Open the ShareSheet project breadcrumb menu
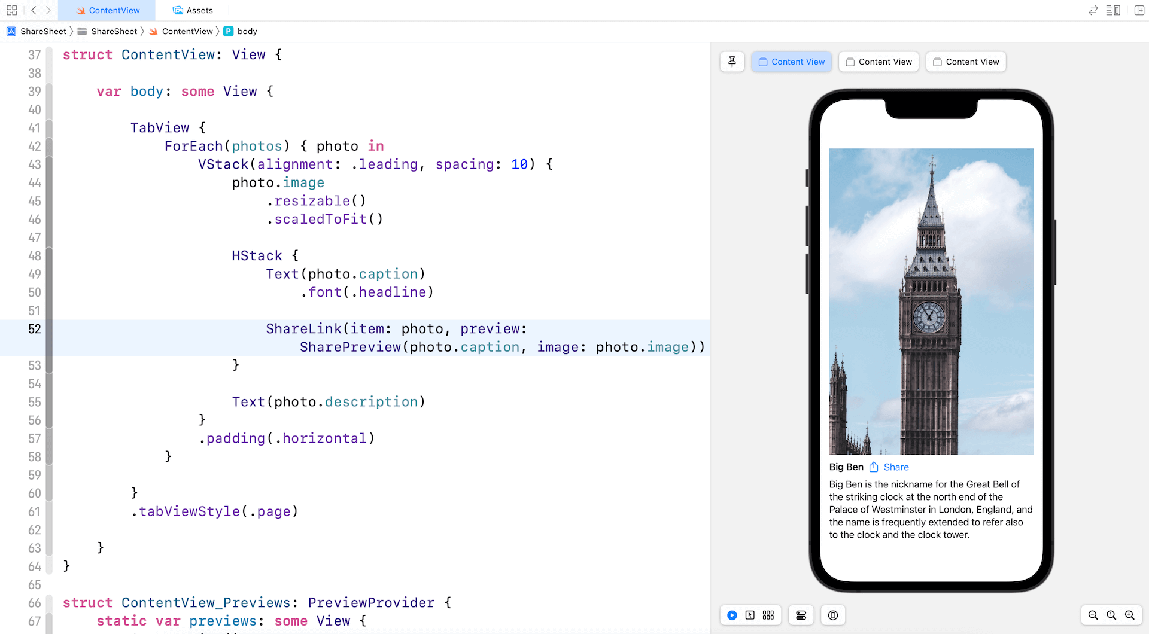This screenshot has width=1149, height=634. [42, 31]
